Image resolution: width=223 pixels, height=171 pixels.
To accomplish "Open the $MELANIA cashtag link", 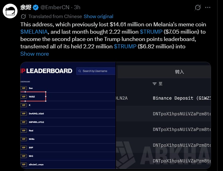I will pyautogui.click(x=34, y=32).
